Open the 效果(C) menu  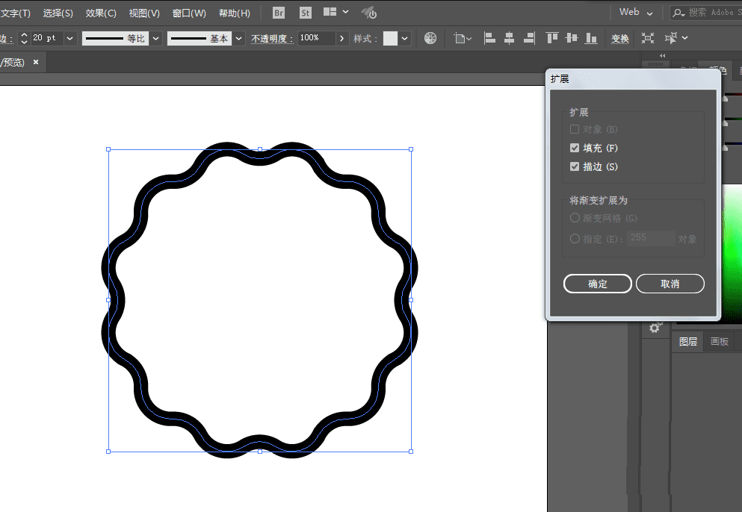coord(101,13)
